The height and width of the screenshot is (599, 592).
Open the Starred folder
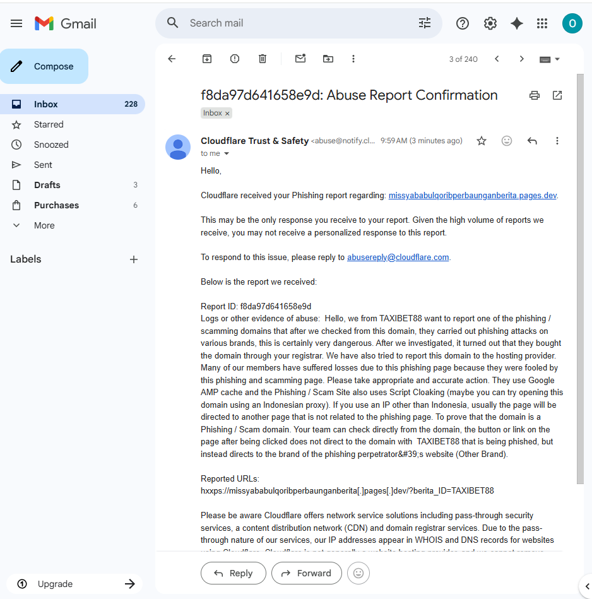(73, 124)
